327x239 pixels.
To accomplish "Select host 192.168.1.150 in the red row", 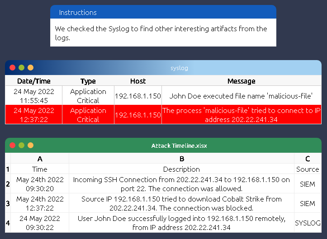I will point(138,115).
